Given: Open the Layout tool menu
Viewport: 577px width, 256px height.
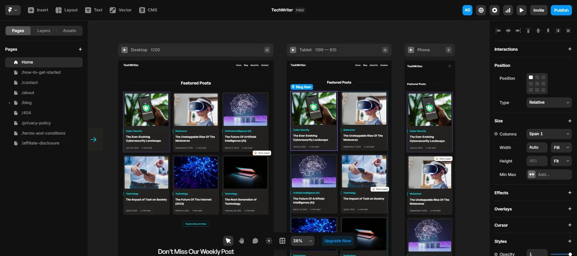Looking at the screenshot, I should 67,10.
